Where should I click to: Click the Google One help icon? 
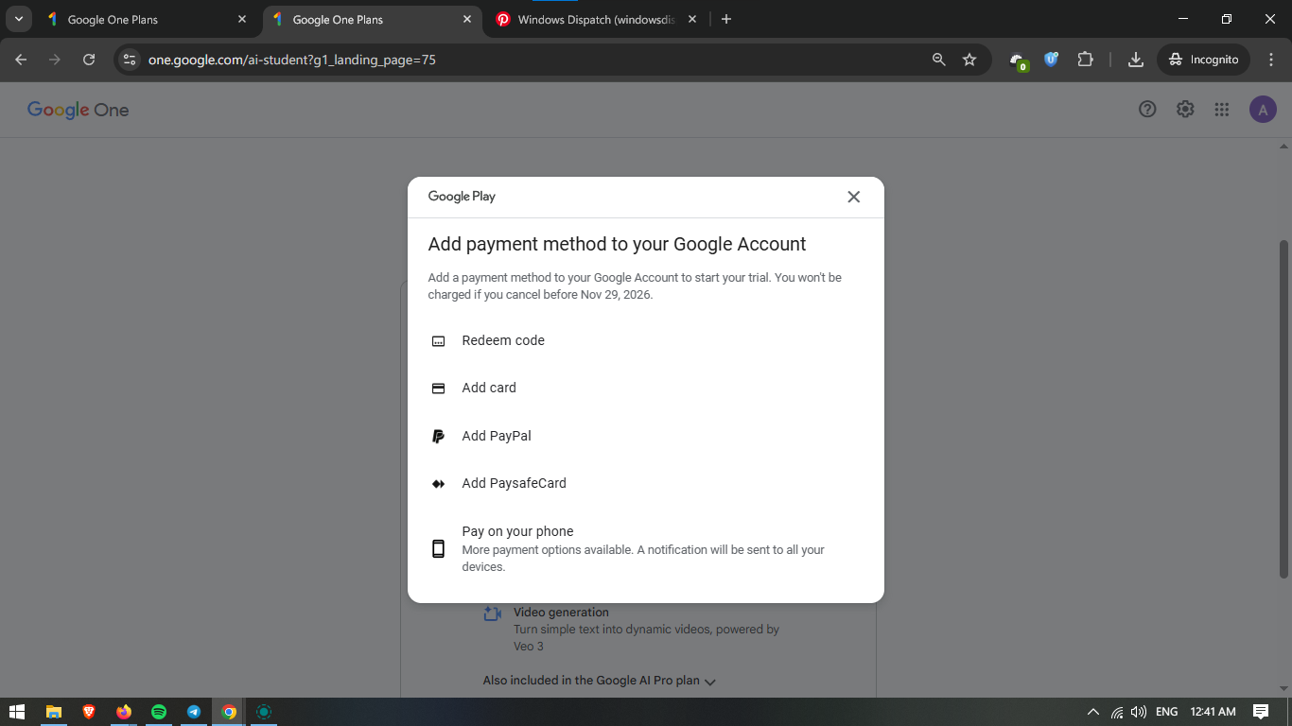pos(1147,110)
